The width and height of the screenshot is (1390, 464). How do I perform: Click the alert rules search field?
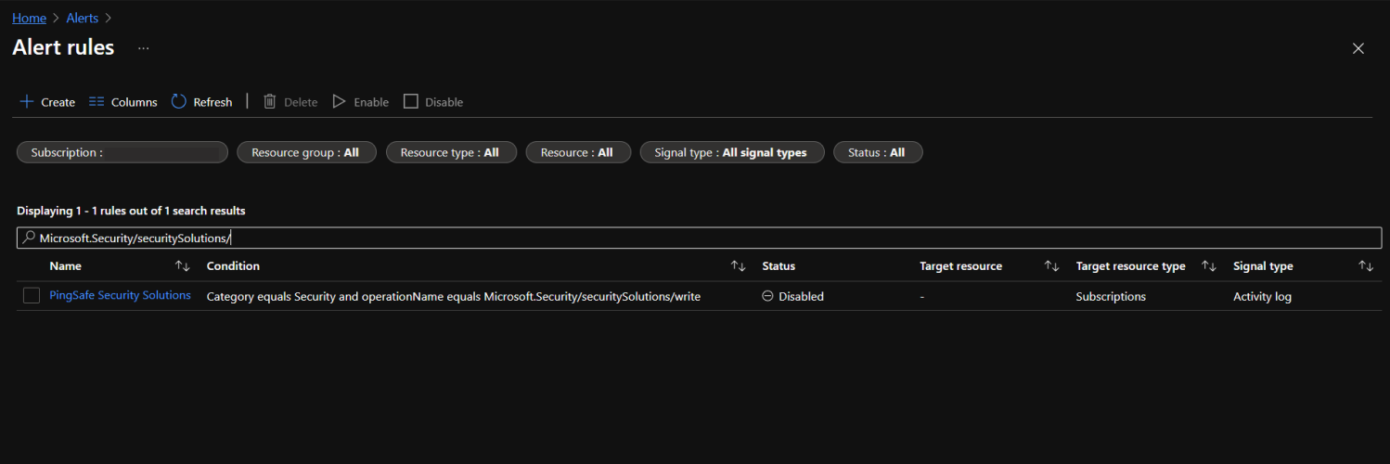(698, 238)
